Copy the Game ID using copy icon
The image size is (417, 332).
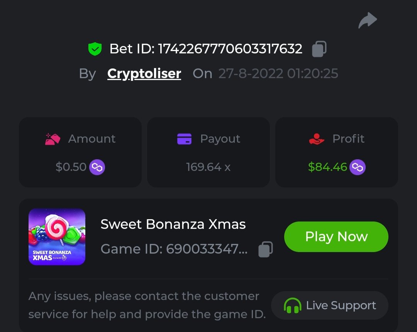coord(265,249)
